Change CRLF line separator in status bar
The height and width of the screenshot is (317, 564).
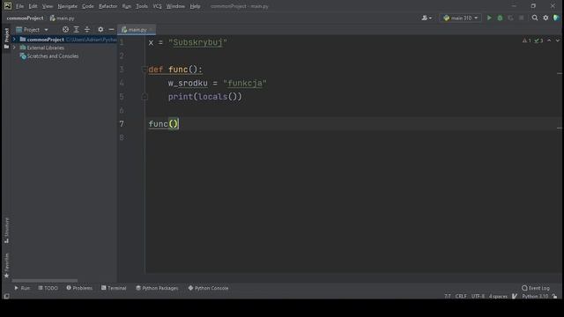point(461,296)
